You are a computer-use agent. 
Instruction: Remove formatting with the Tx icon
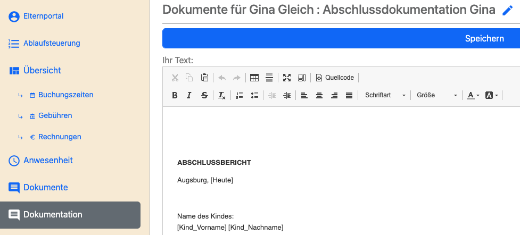coord(222,95)
